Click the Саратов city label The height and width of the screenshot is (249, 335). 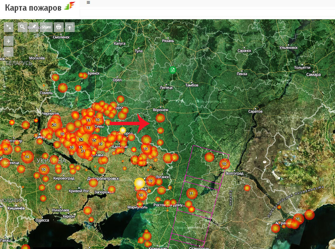(255, 111)
